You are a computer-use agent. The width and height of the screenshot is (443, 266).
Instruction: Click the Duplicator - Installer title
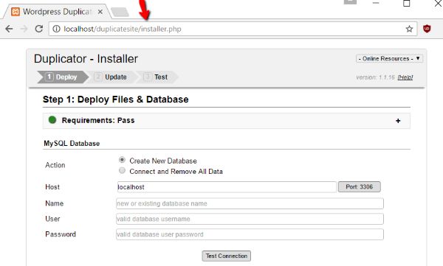[86, 59]
